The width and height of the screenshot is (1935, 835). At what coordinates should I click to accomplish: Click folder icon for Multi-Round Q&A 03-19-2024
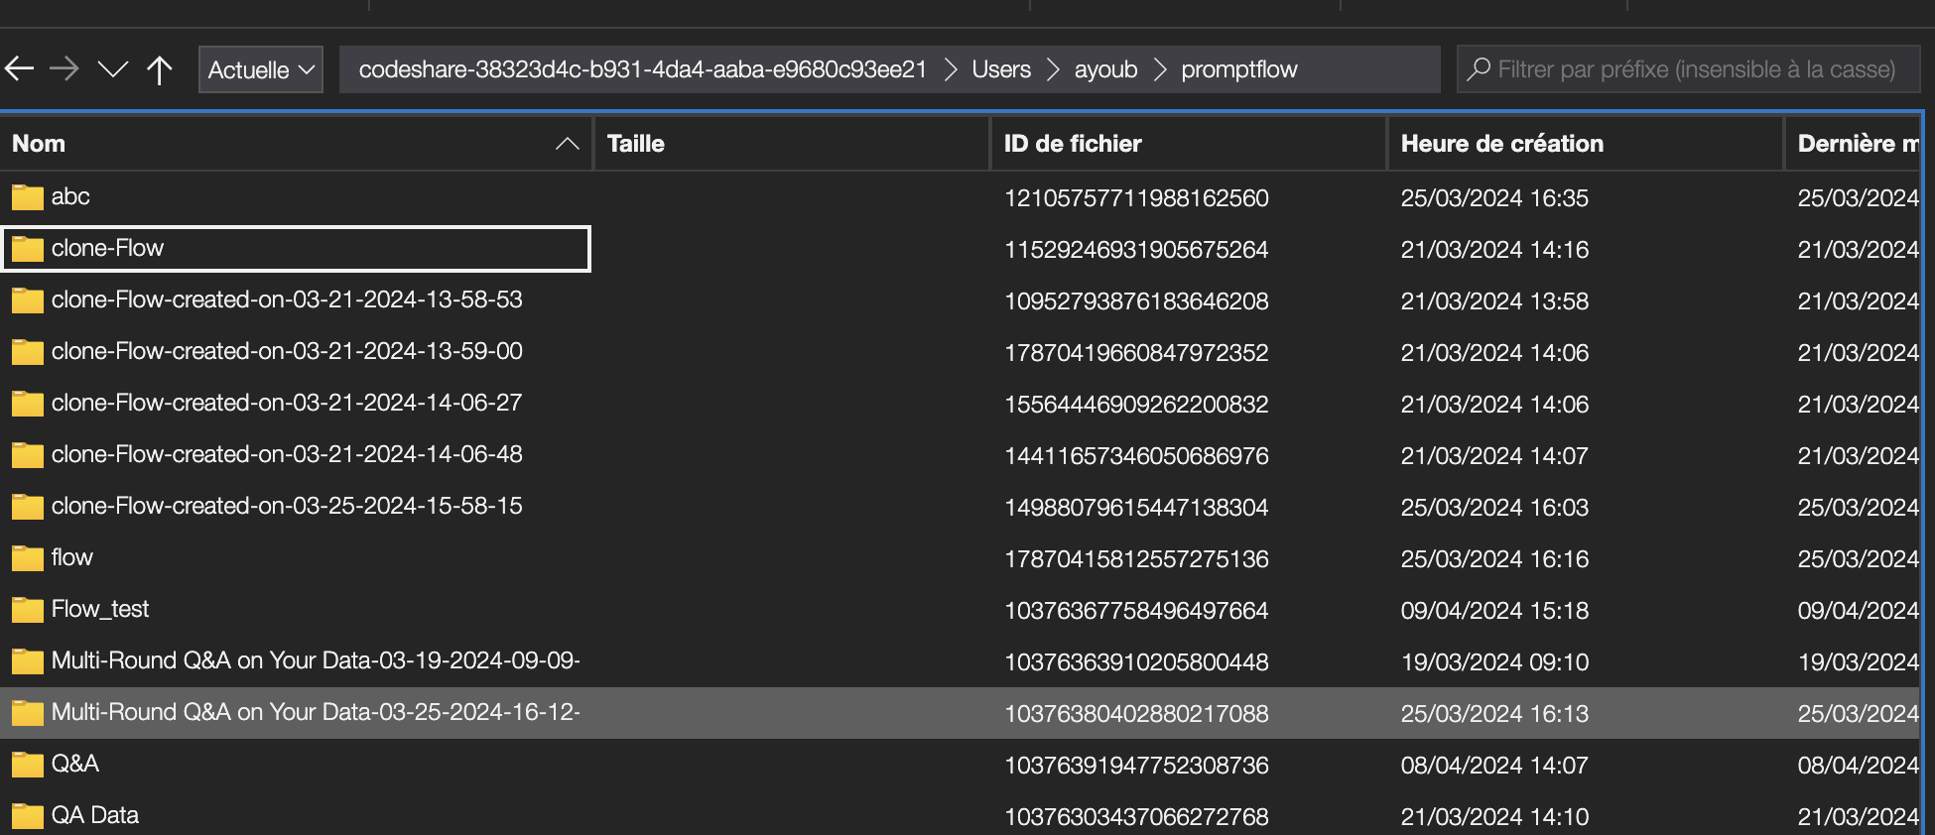pos(28,661)
